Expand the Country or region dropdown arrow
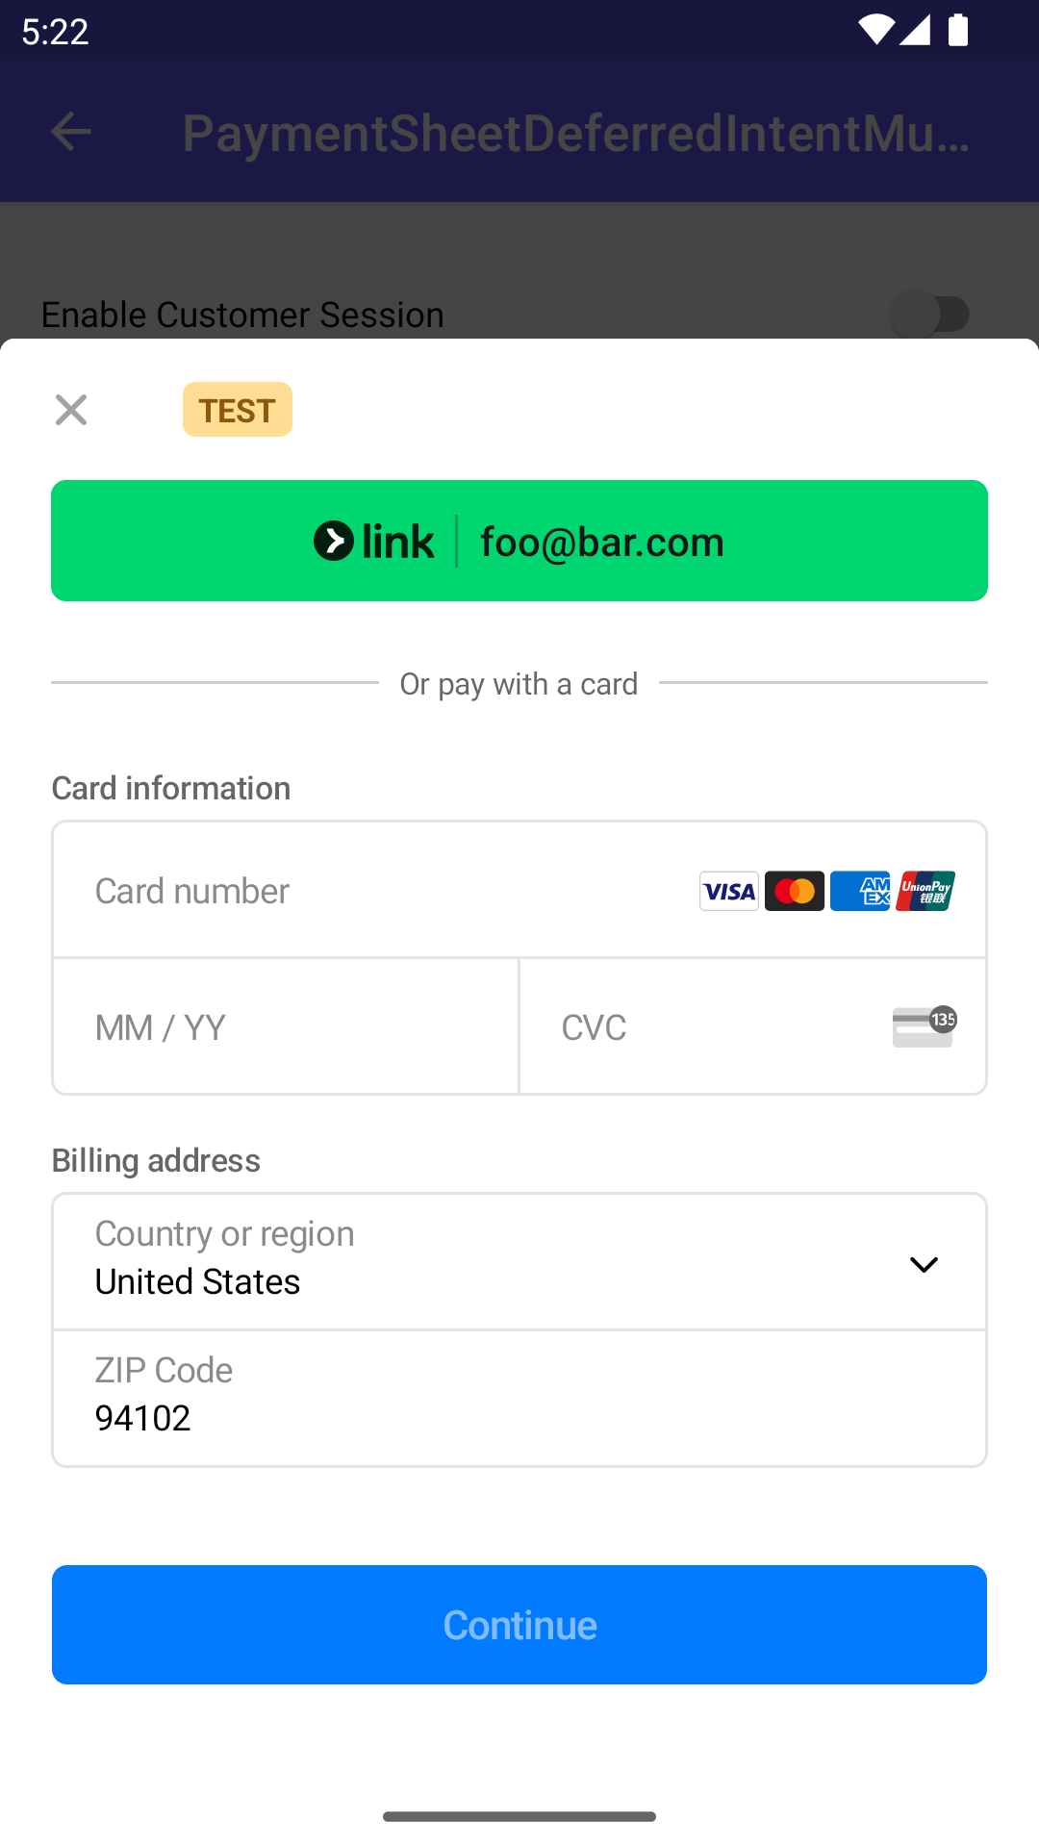The width and height of the screenshot is (1039, 1847). (x=924, y=1264)
